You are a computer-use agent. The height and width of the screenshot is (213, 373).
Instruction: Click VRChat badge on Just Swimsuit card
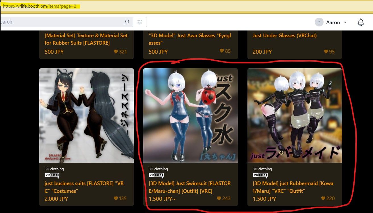pyautogui.click(x=156, y=175)
